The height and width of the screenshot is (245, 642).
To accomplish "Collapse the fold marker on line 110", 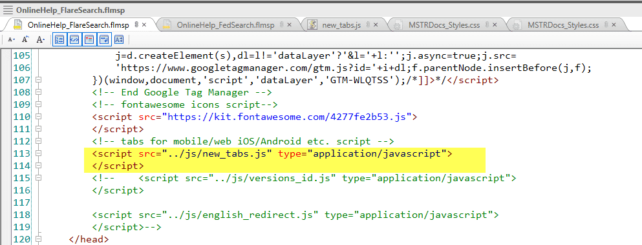I will click(x=39, y=117).
